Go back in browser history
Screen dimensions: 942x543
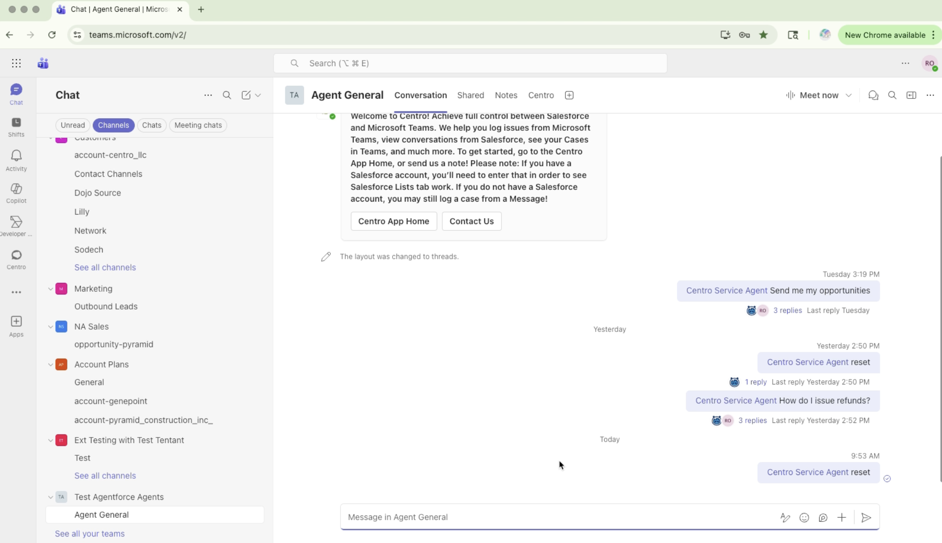[9, 35]
